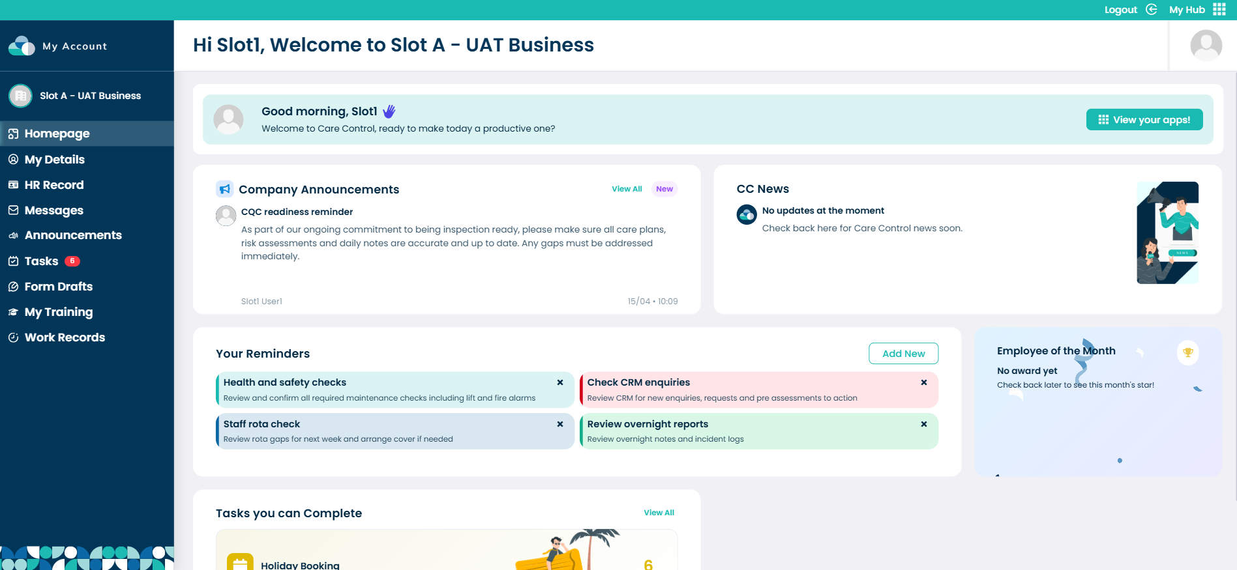Click the Care Control cloud logo
Viewport: 1237px width, 570px height.
point(22,46)
